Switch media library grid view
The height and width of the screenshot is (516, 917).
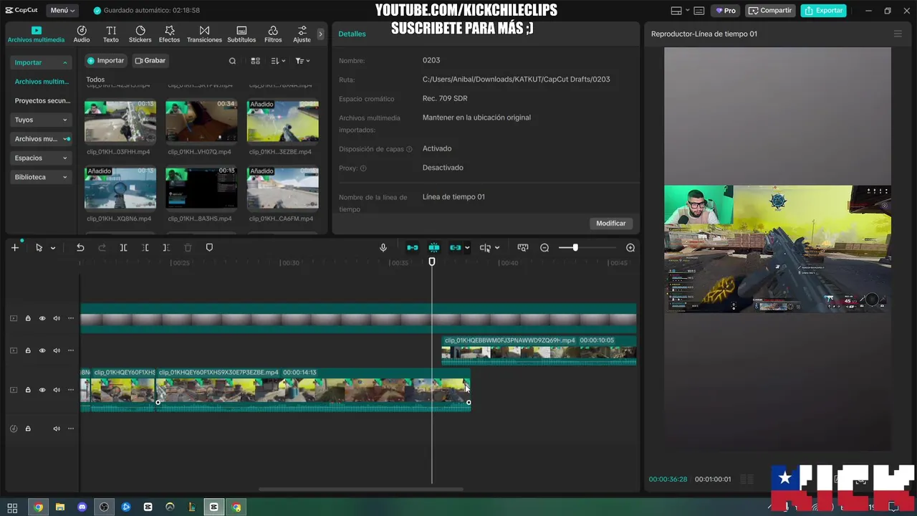coord(255,61)
